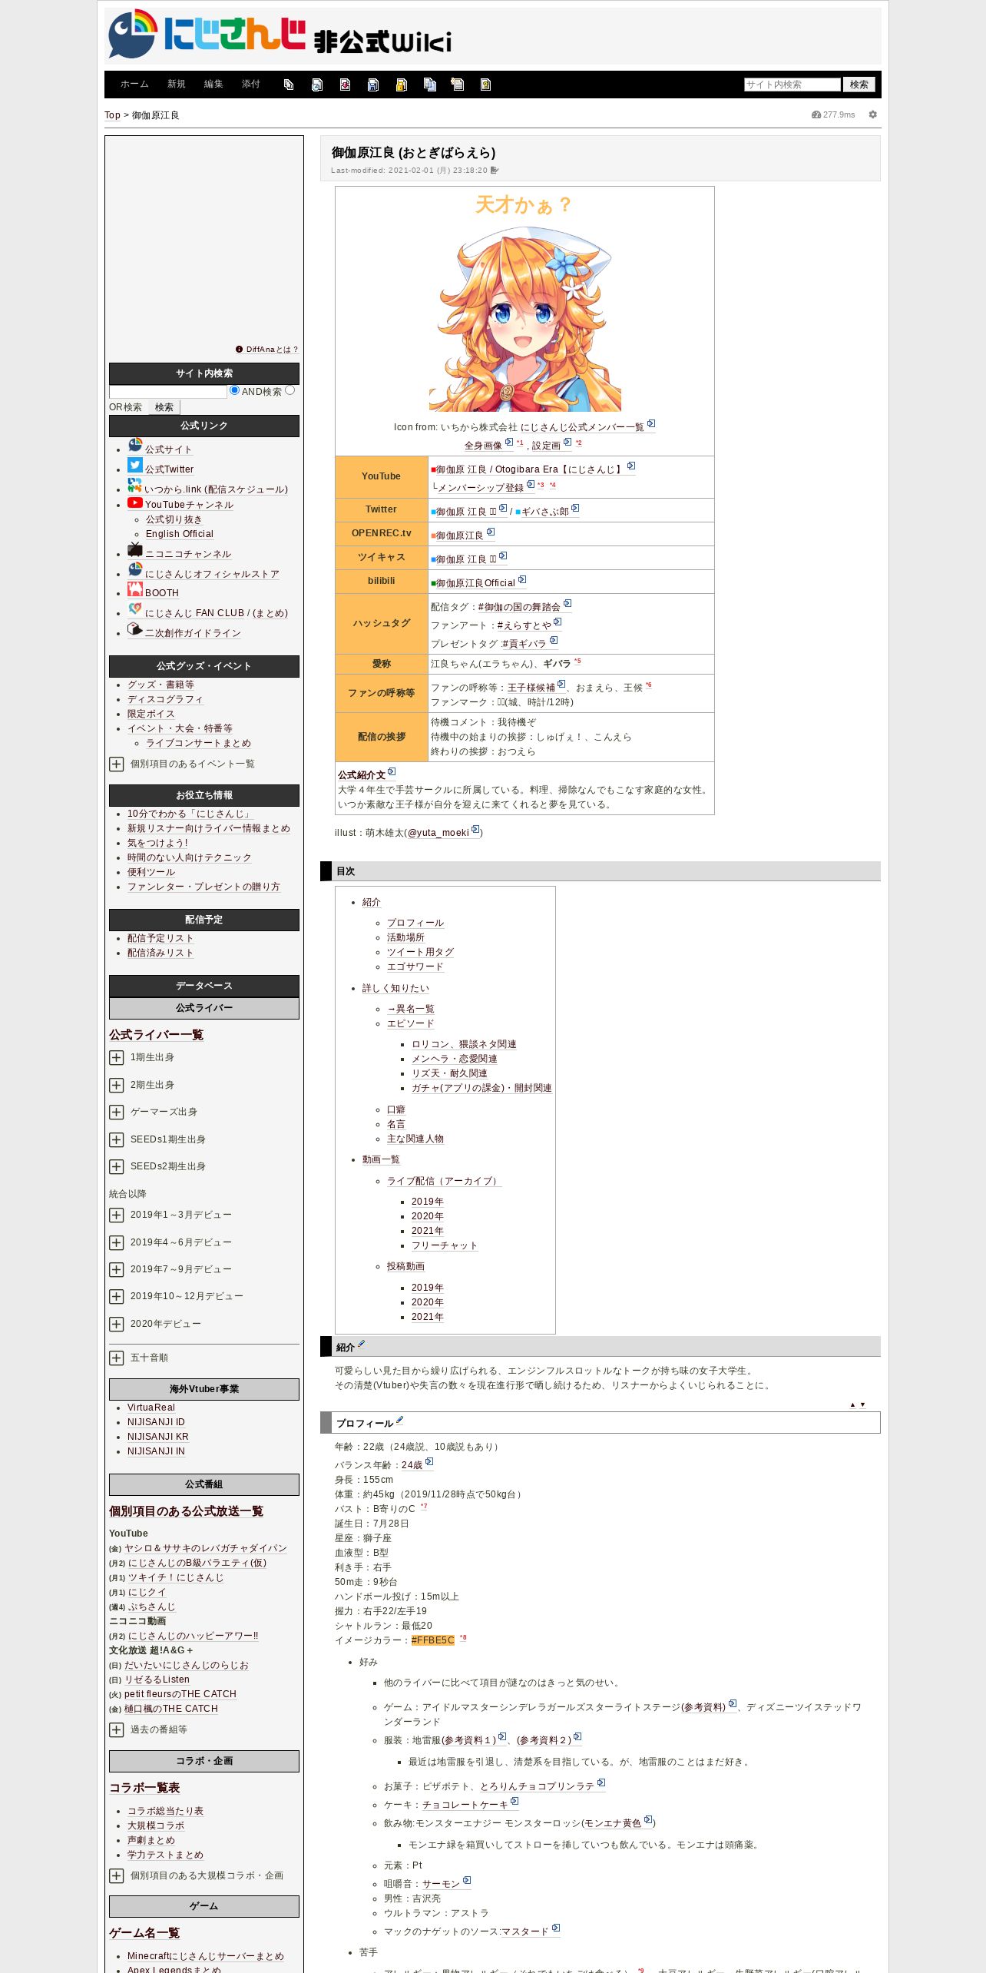
Task: Select the 海外Vtuber事業 section tab
Action: coord(204,1389)
